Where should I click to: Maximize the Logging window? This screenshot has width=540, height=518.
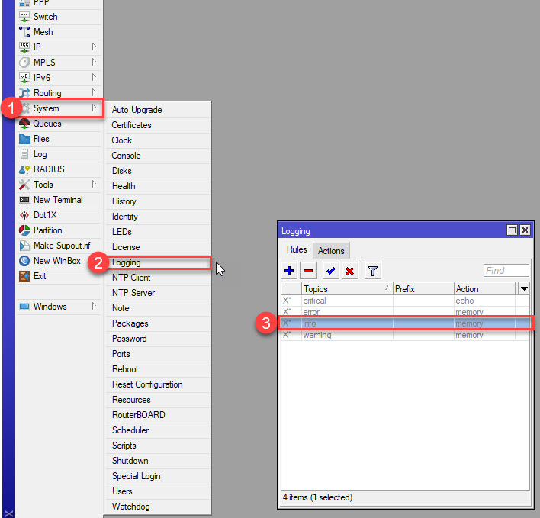pos(512,230)
